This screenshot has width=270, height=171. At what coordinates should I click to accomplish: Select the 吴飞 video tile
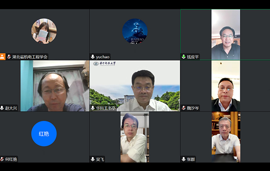pos(135,137)
